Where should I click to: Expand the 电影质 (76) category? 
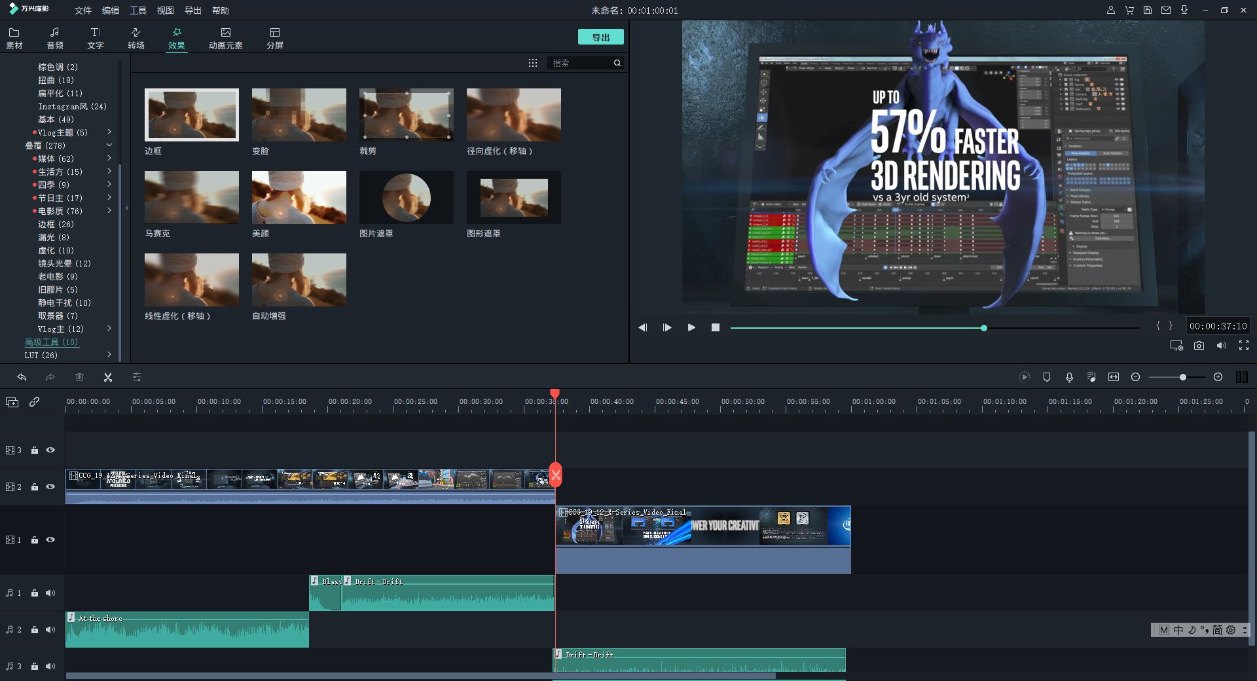point(109,211)
